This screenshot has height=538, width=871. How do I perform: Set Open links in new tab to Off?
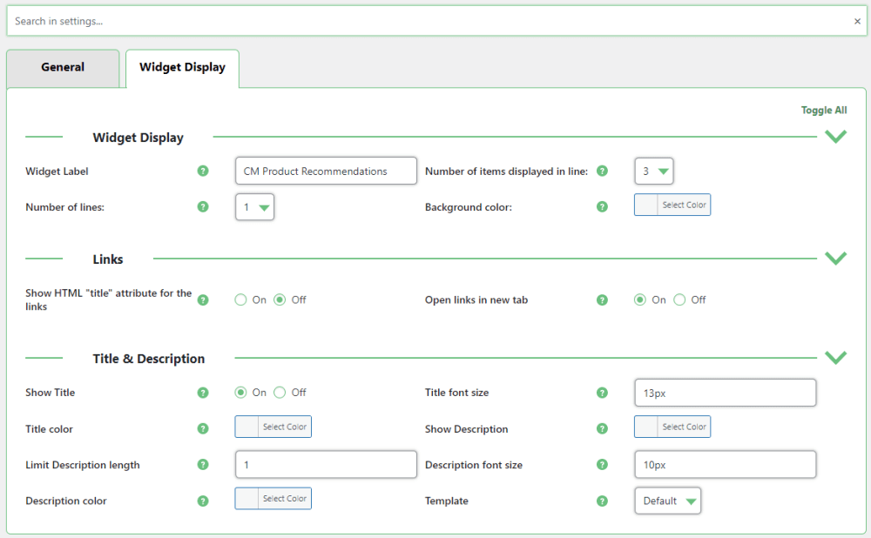[680, 300]
